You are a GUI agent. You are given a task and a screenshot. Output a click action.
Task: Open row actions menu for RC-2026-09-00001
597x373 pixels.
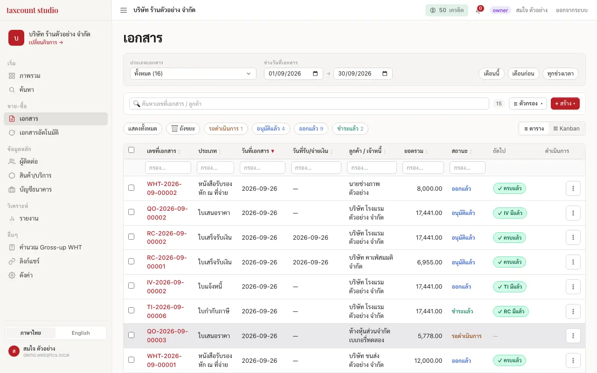[573, 262]
